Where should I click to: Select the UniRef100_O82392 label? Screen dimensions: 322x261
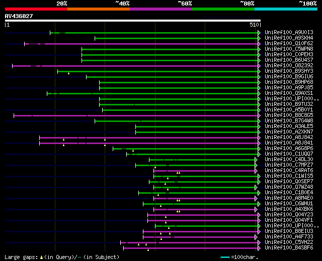pos(289,65)
